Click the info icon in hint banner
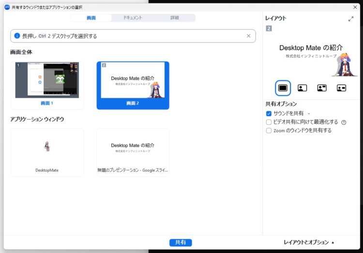The image size is (363, 253). pyautogui.click(x=17, y=36)
